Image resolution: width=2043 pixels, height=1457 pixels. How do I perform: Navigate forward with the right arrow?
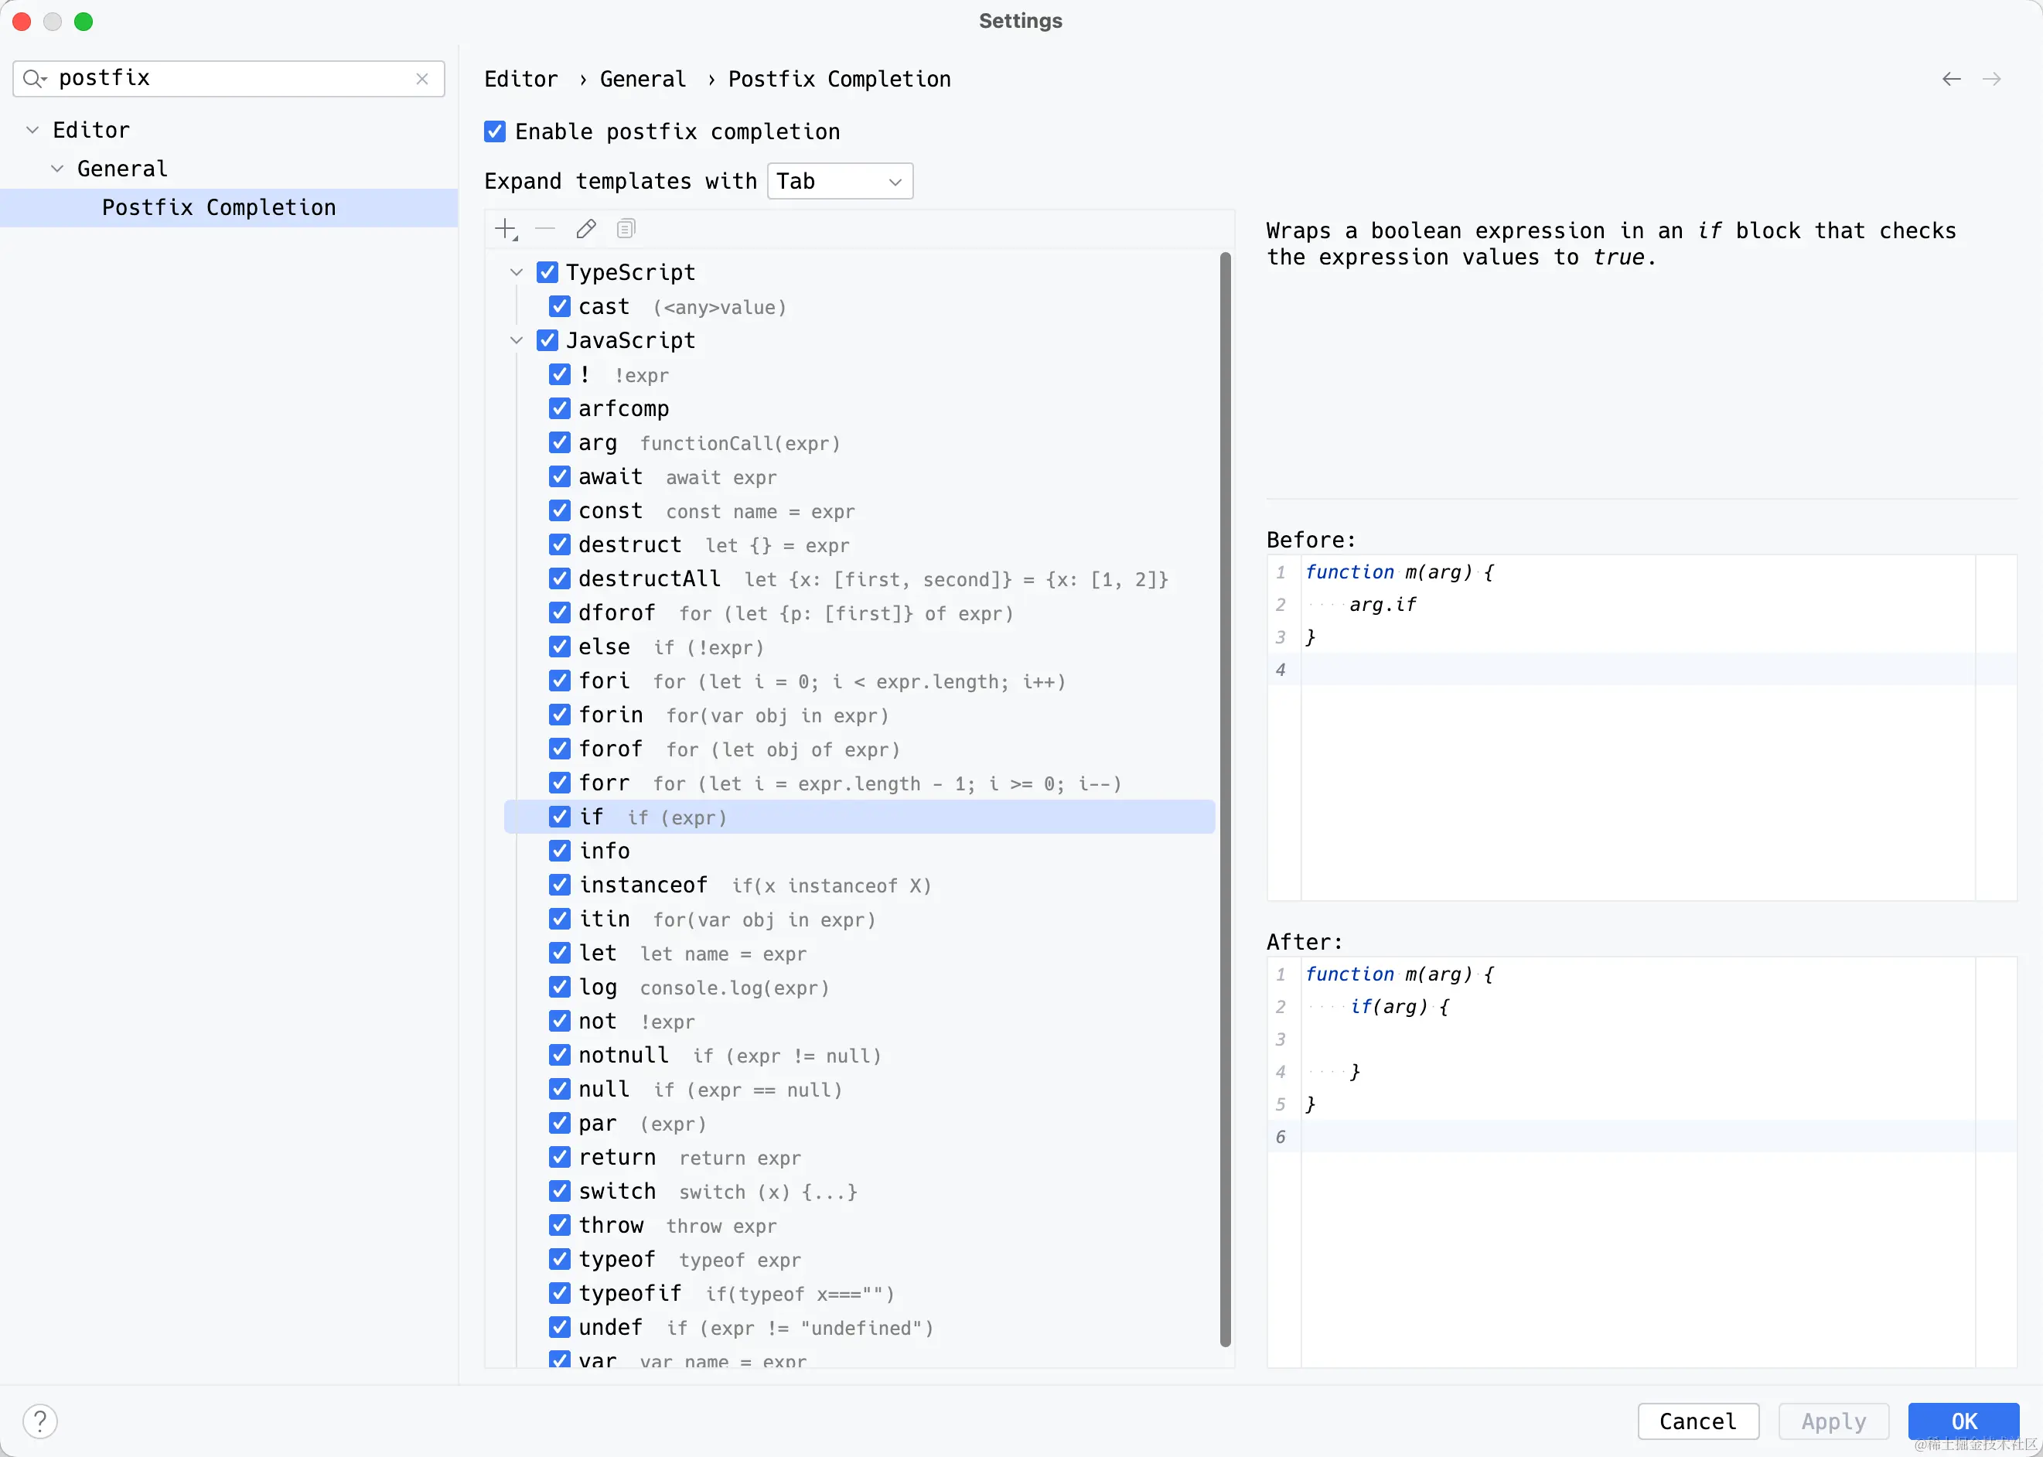click(x=1991, y=79)
